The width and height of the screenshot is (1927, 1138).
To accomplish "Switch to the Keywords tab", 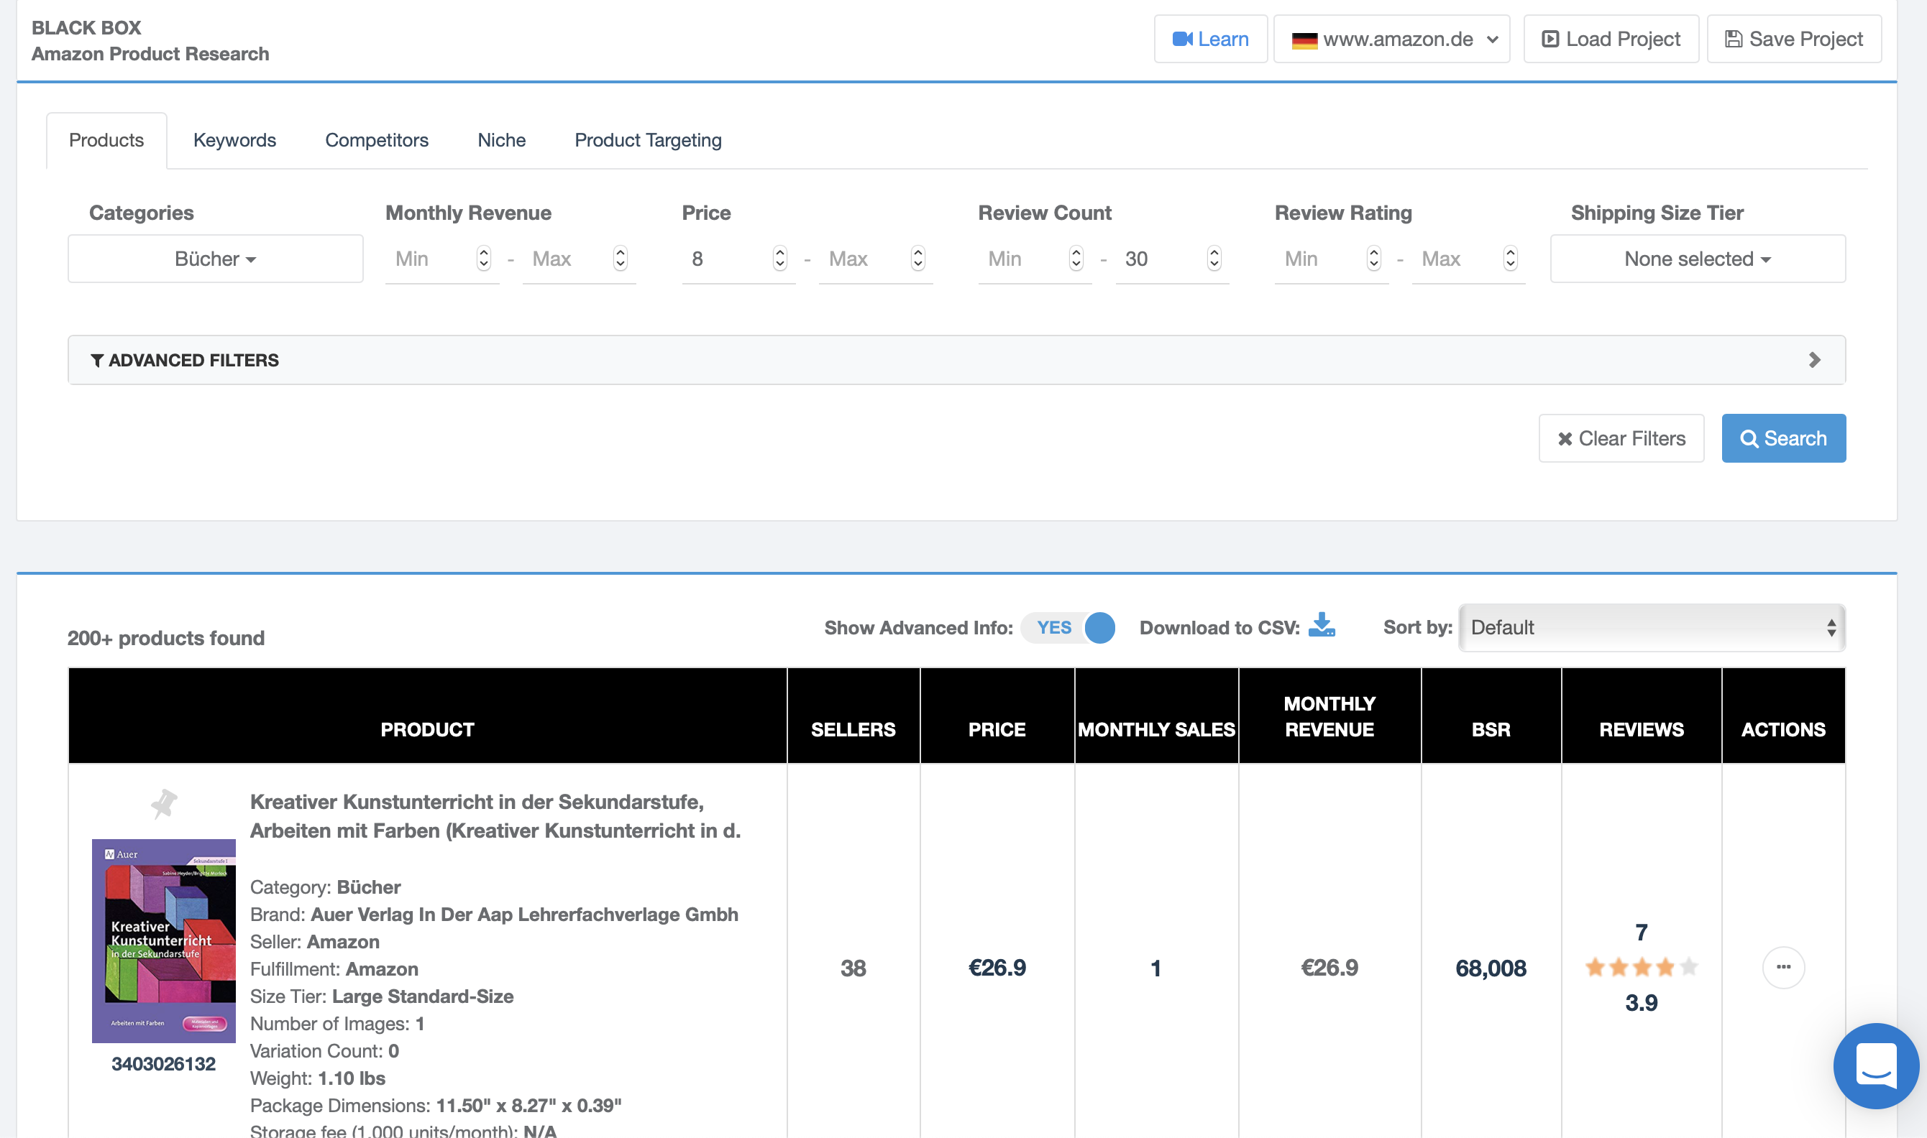I will (x=234, y=140).
